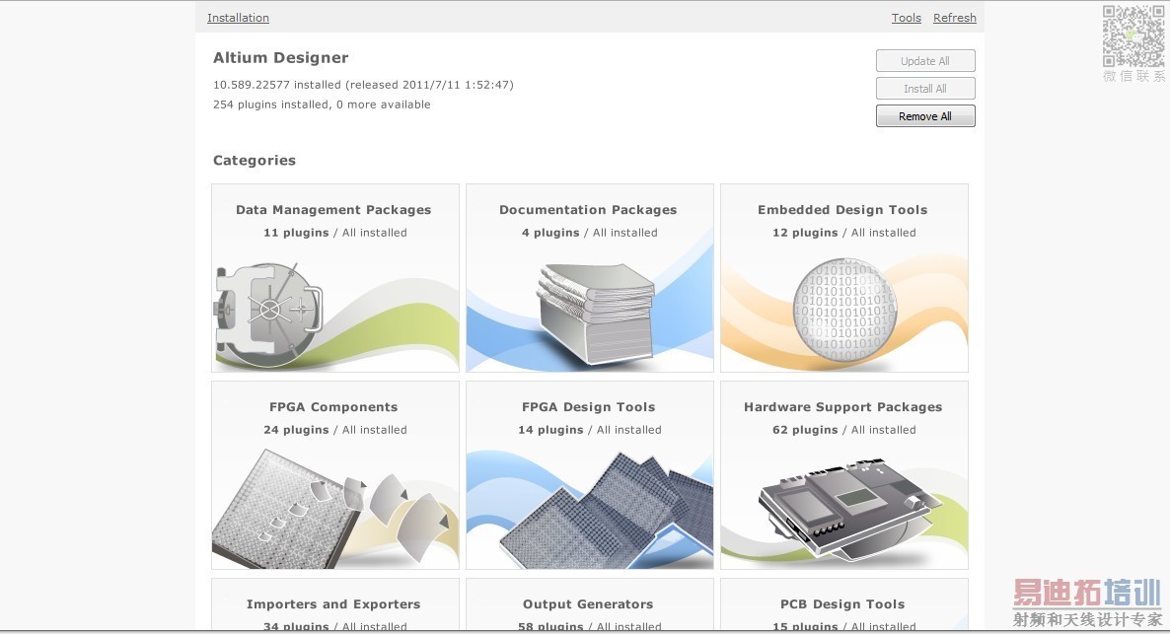Click the Refresh link
Image resolution: width=1170 pixels, height=634 pixels.
point(954,18)
